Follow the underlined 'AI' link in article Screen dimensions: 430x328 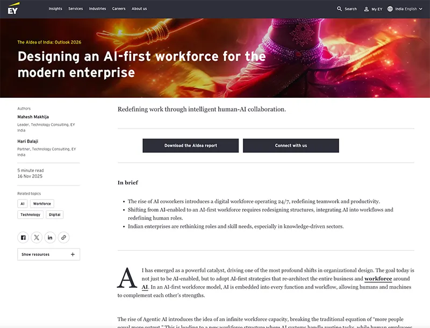click(145, 287)
